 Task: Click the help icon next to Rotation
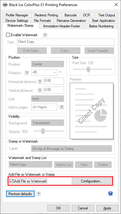click(x=27, y=73)
